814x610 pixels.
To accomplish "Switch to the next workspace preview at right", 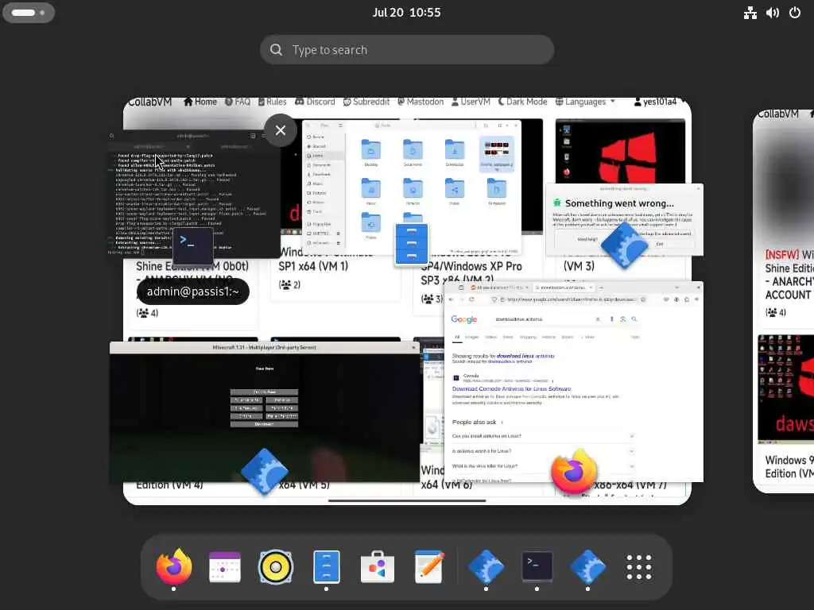I will (x=784, y=301).
